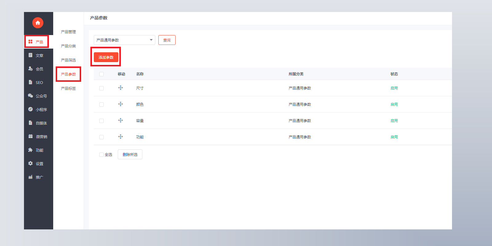Check the checkbox for 容量 row
The height and width of the screenshot is (246, 492).
(x=101, y=121)
